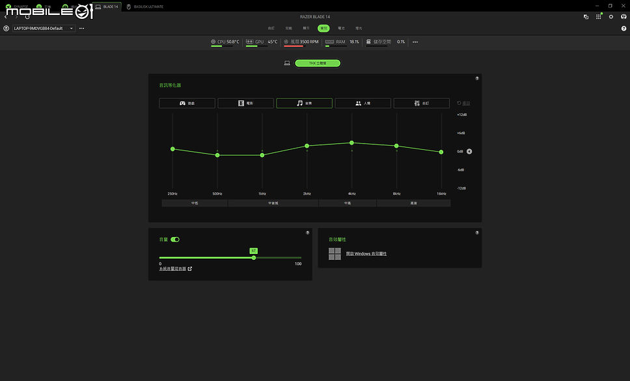Click the 4kHz equalizer band handle
This screenshot has width=630, height=381.
pos(351,143)
